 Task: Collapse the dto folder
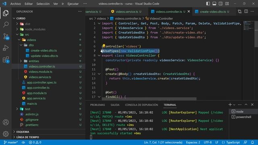[x=21, y=45]
